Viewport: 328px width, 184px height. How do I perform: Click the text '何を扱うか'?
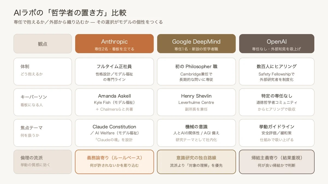coord(30,135)
